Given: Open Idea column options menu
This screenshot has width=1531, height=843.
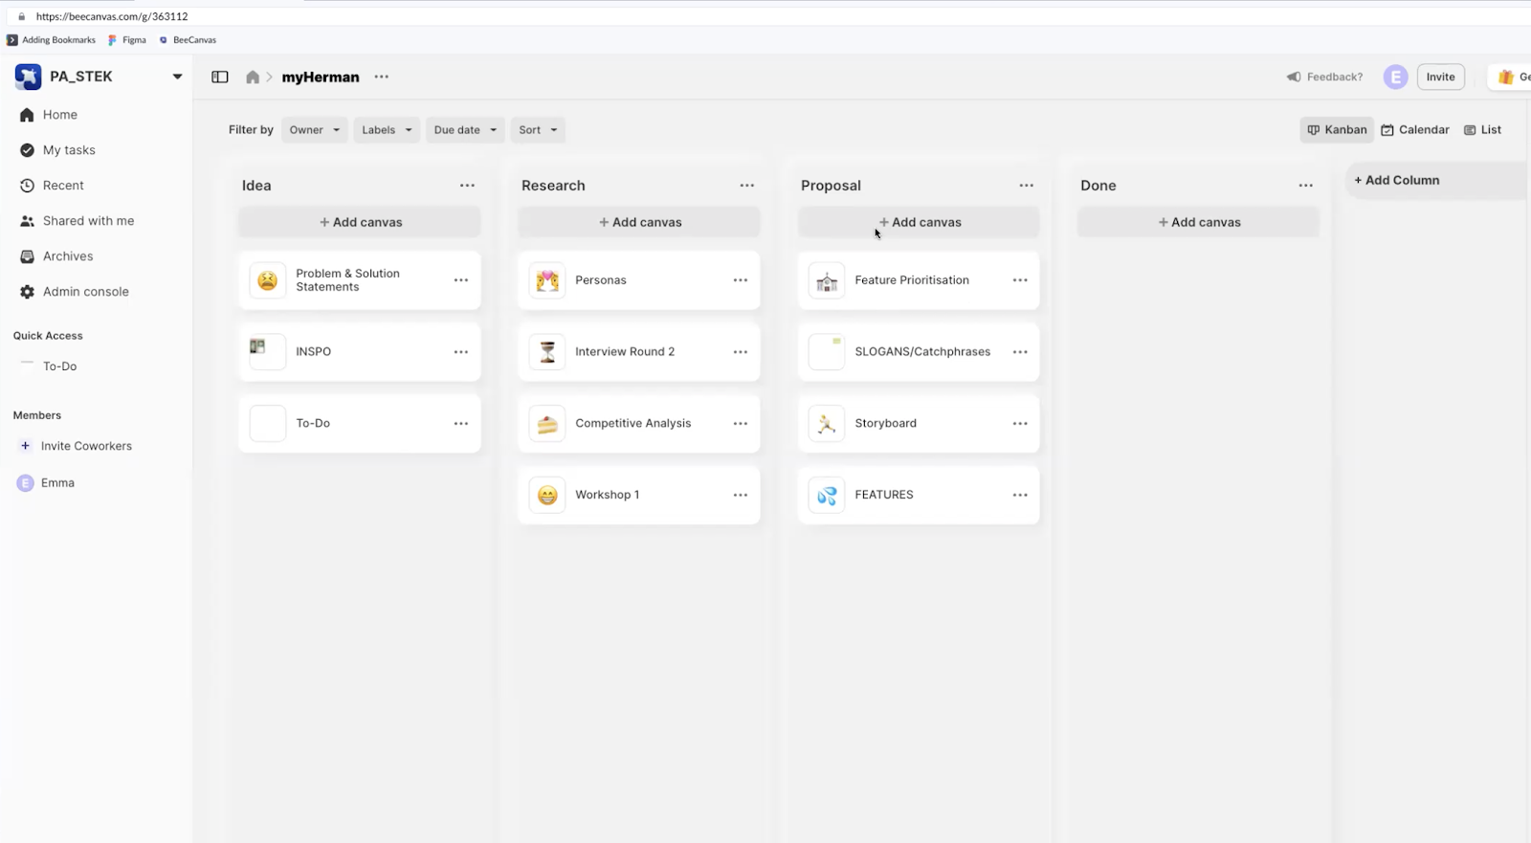Looking at the screenshot, I should coord(467,186).
